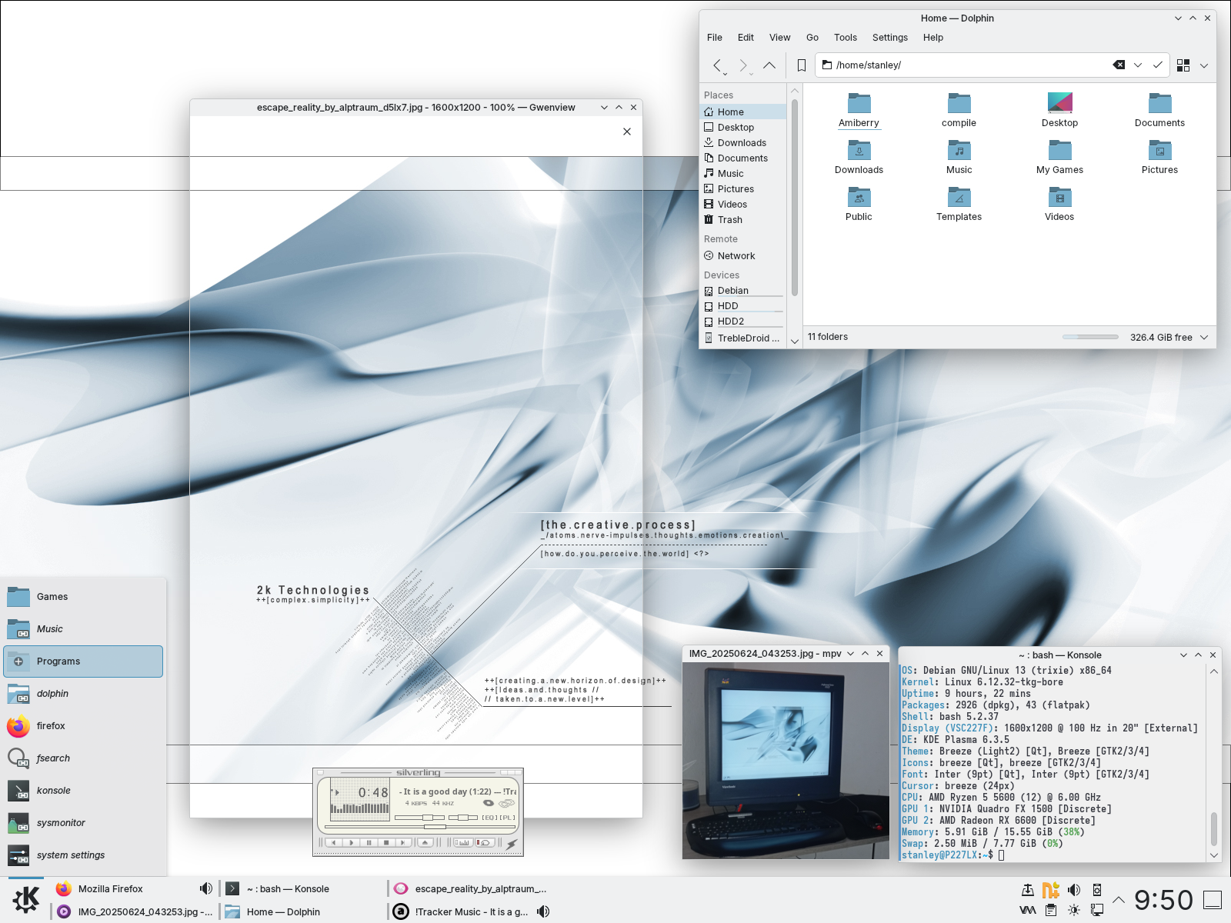Clear the Dolphin location bar text
Screen dimensions: 1231x923
coord(1119,65)
